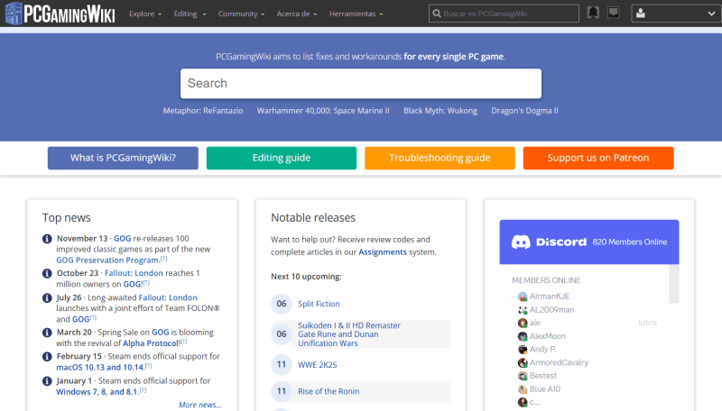Image resolution: width=722 pixels, height=411 pixels.
Task: Expand the Explore dropdown menu
Action: coord(144,14)
